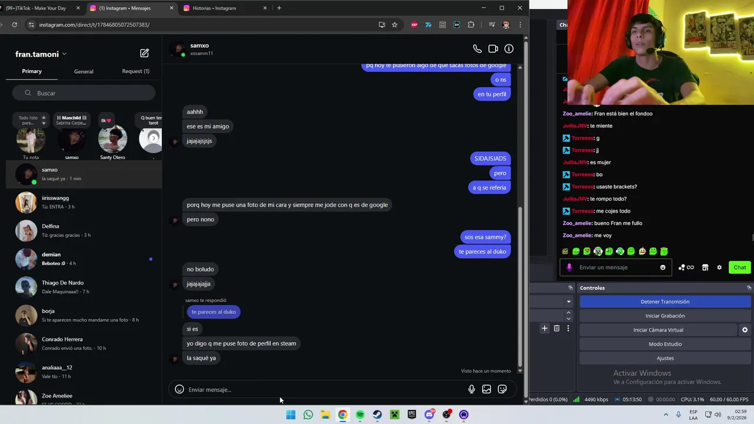Open Windows Start menu
The image size is (754, 424).
coord(290,415)
